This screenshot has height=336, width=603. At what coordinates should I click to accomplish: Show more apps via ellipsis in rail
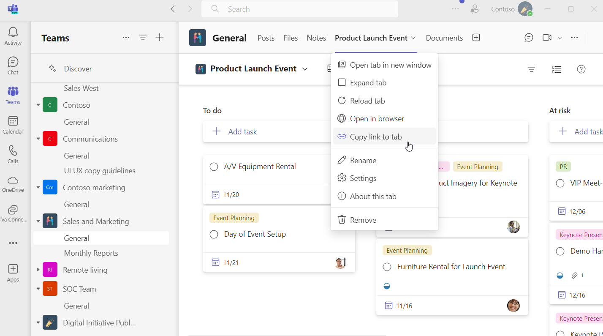pos(13,243)
